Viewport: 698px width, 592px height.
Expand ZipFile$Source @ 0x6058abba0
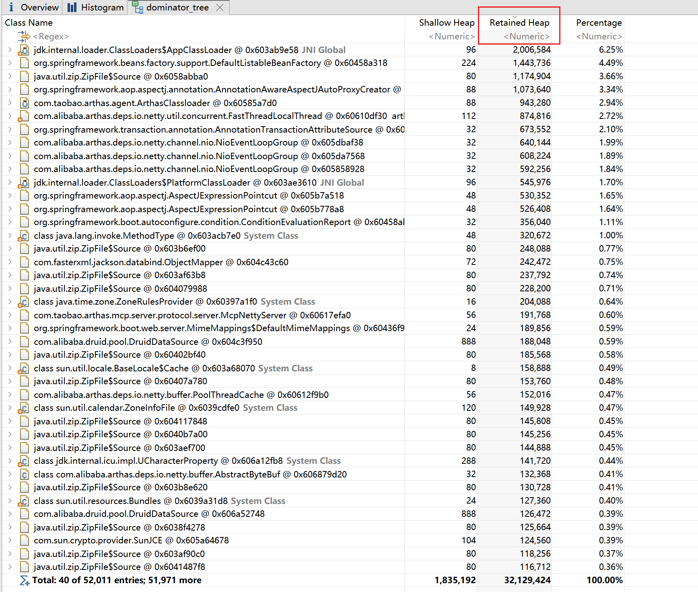[10, 76]
